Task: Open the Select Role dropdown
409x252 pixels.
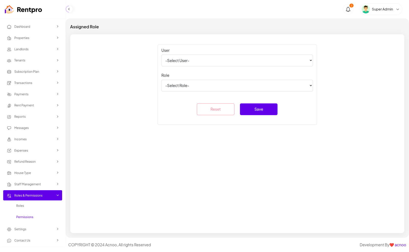Action: [237, 86]
